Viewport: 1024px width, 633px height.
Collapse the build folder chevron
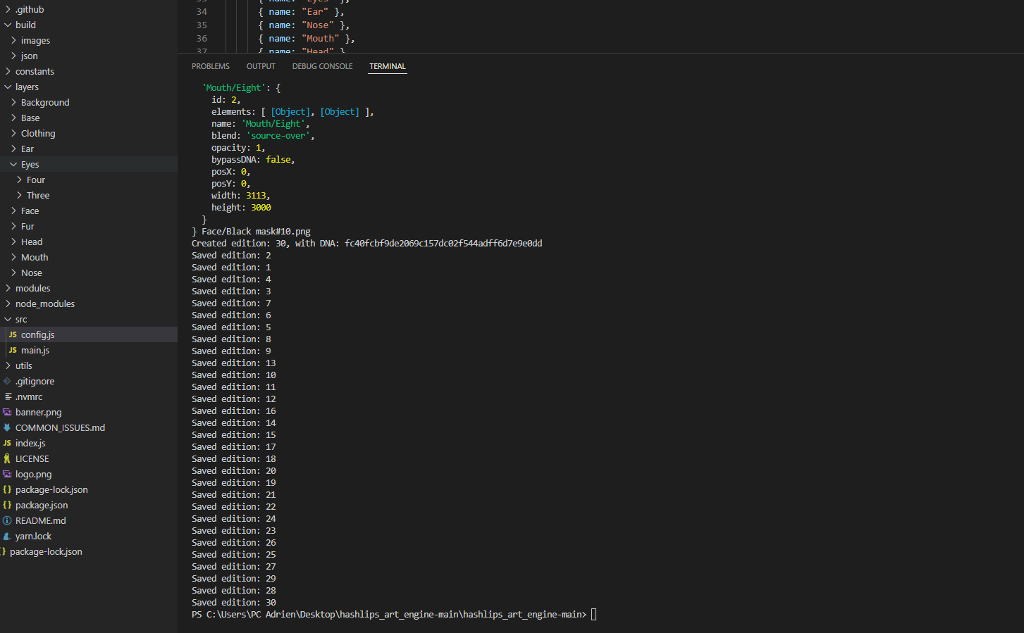click(x=8, y=25)
